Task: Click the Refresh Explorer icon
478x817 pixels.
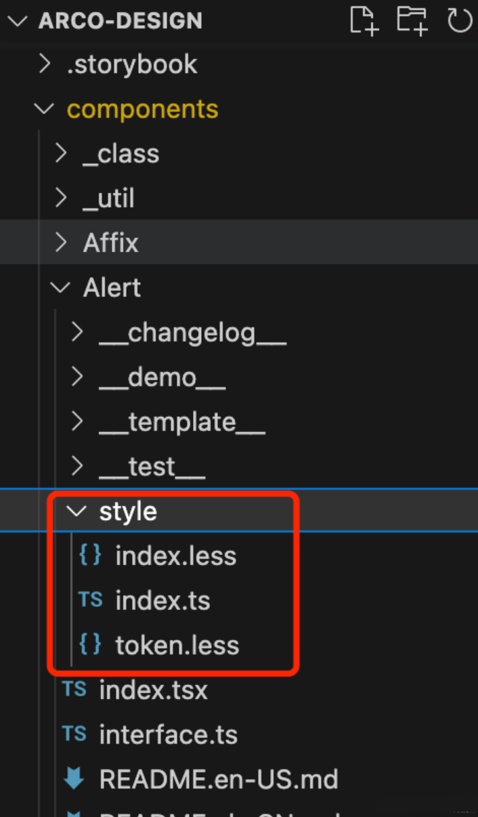Action: point(460,20)
